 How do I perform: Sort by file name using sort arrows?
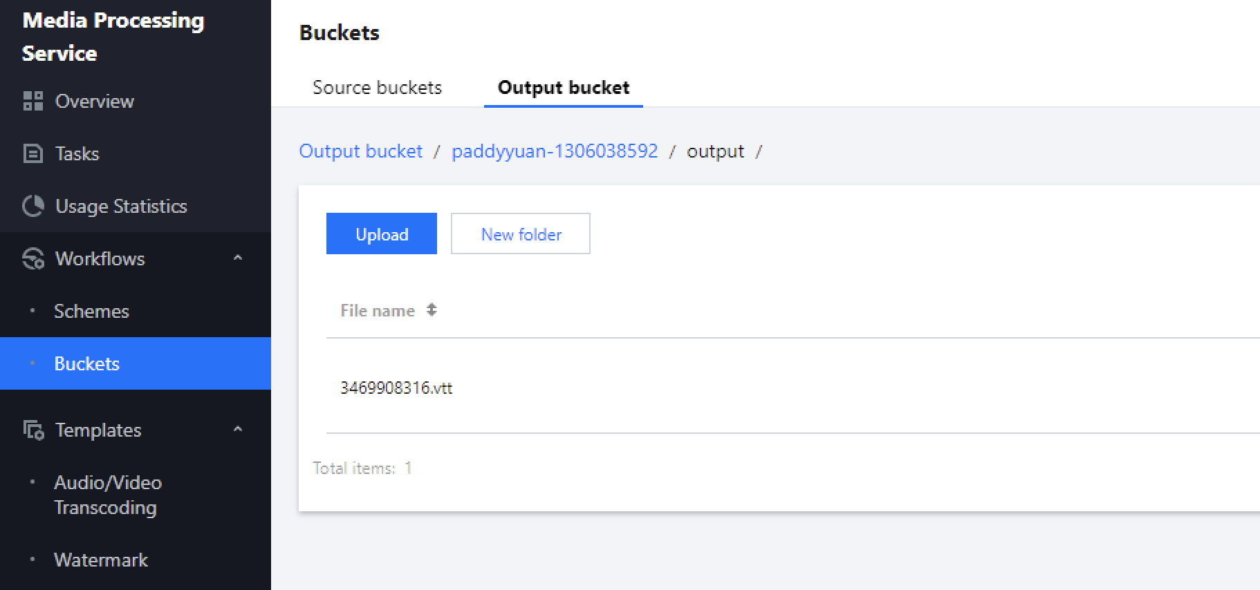click(432, 310)
